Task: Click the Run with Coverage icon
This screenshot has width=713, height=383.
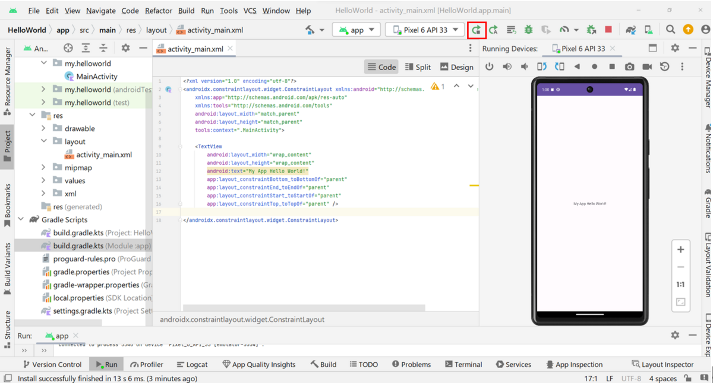Action: (545, 30)
